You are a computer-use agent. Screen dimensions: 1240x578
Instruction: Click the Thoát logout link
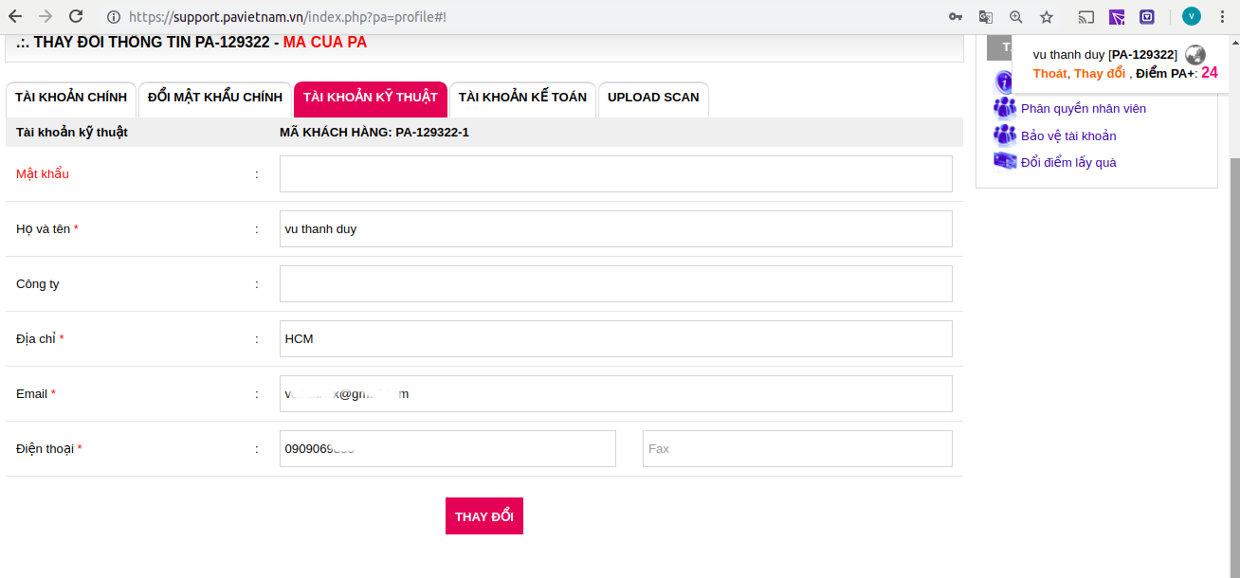coord(1049,74)
